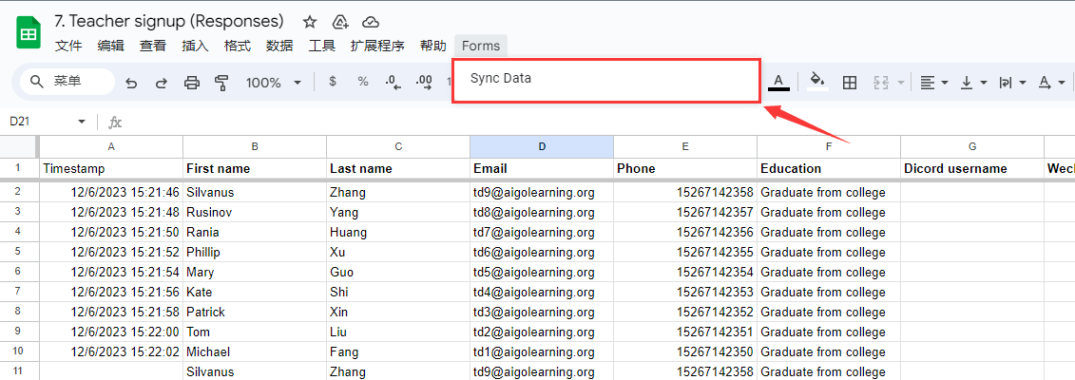
Task: Print the spreadsheet using printer icon
Action: point(191,83)
